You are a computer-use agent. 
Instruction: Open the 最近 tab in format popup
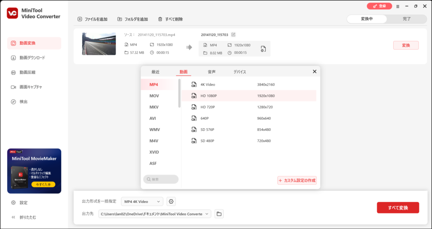tap(155, 72)
